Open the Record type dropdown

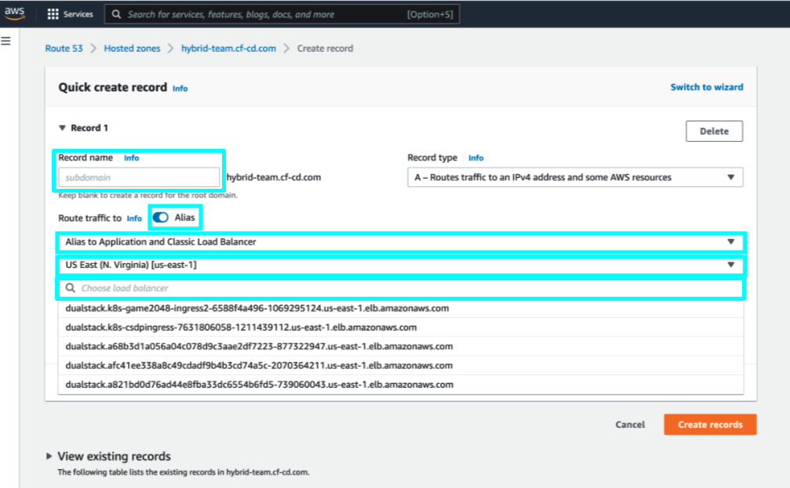pos(575,178)
